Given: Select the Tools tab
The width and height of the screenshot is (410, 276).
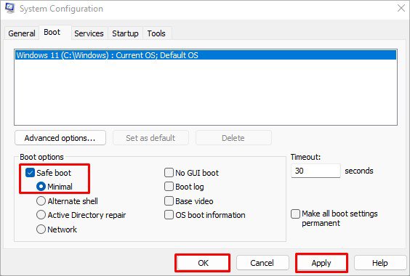Looking at the screenshot, I should 156,33.
